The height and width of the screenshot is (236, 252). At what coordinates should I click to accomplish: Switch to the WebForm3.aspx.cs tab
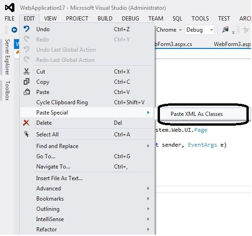pos(173,44)
